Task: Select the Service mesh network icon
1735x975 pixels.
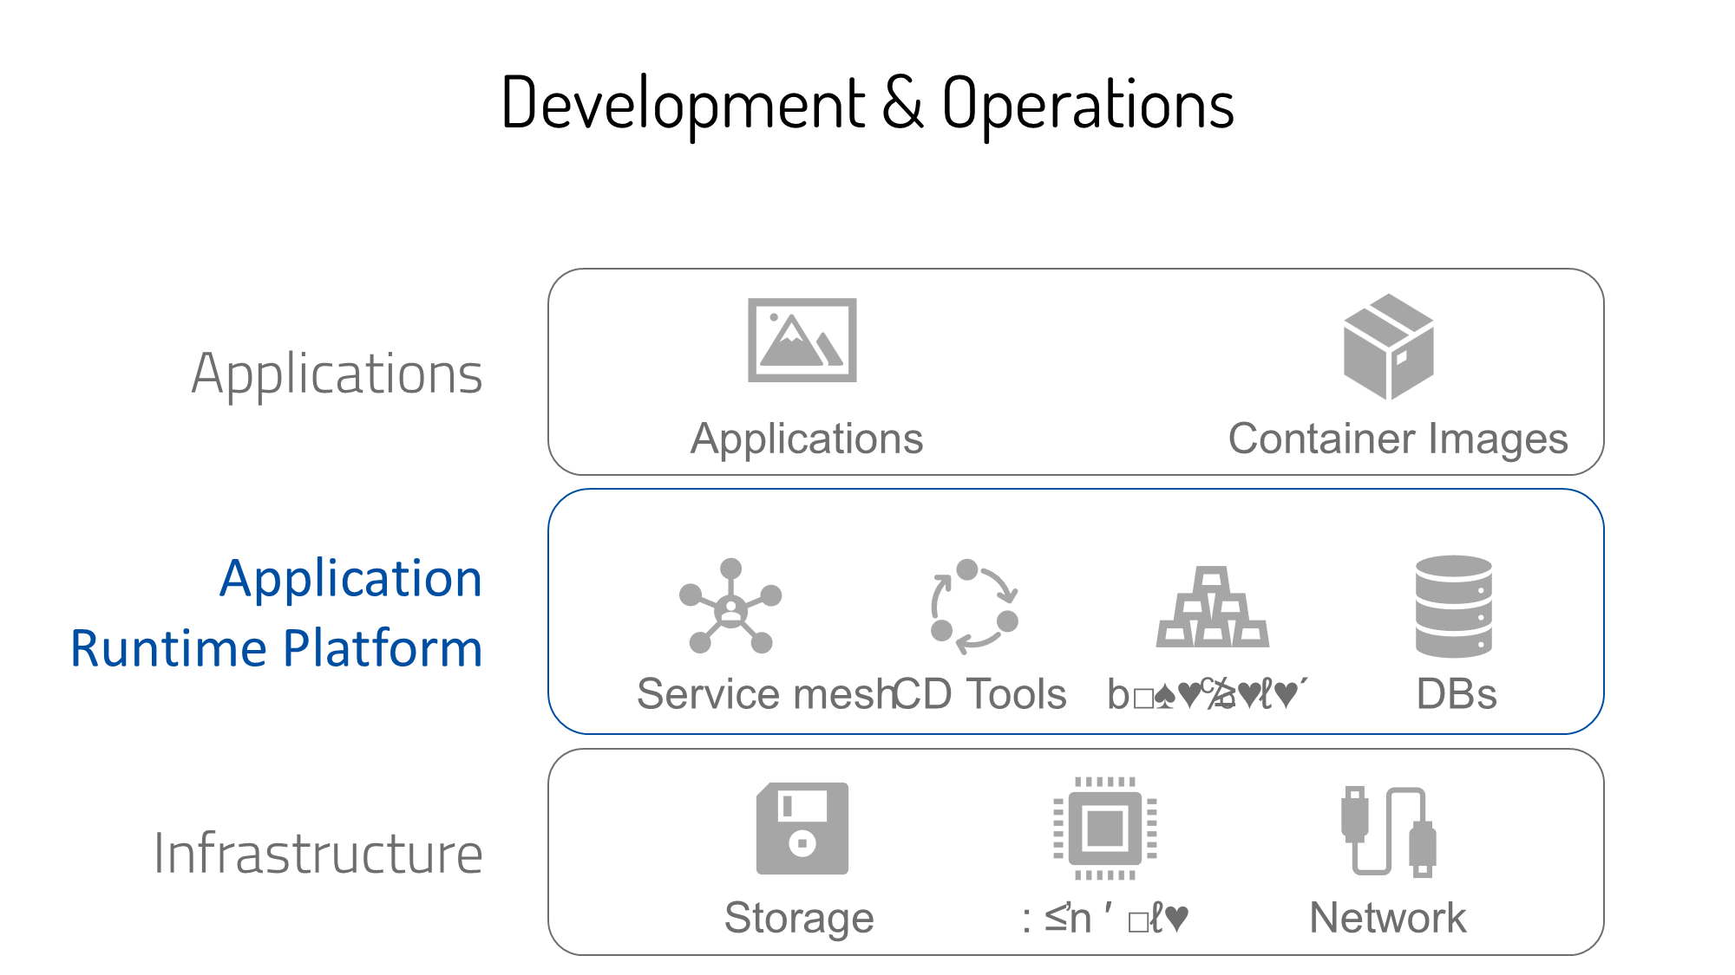Action: 730,607
